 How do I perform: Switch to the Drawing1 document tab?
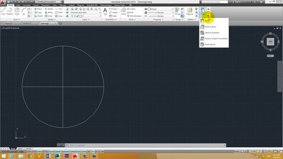coord(9,23)
